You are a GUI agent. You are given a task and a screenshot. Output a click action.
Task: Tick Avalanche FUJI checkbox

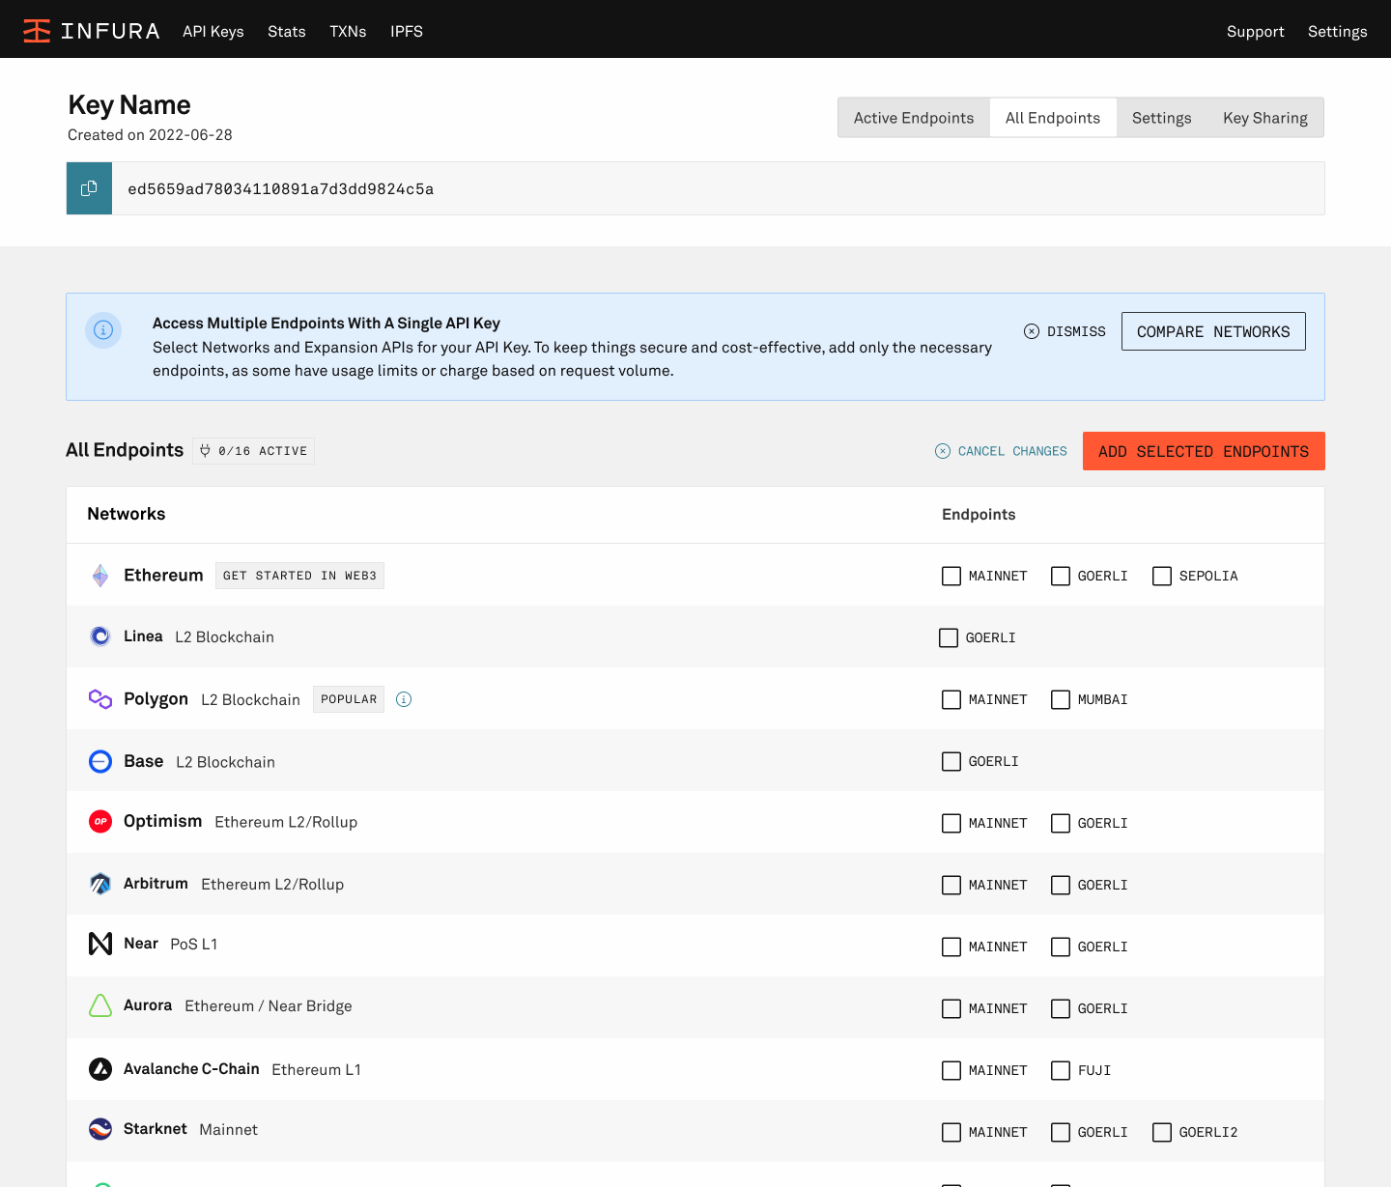tap(1061, 1070)
